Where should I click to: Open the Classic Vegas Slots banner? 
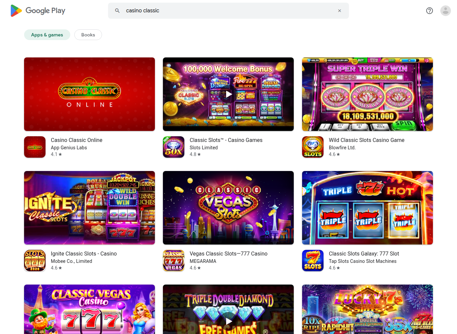[x=229, y=208]
